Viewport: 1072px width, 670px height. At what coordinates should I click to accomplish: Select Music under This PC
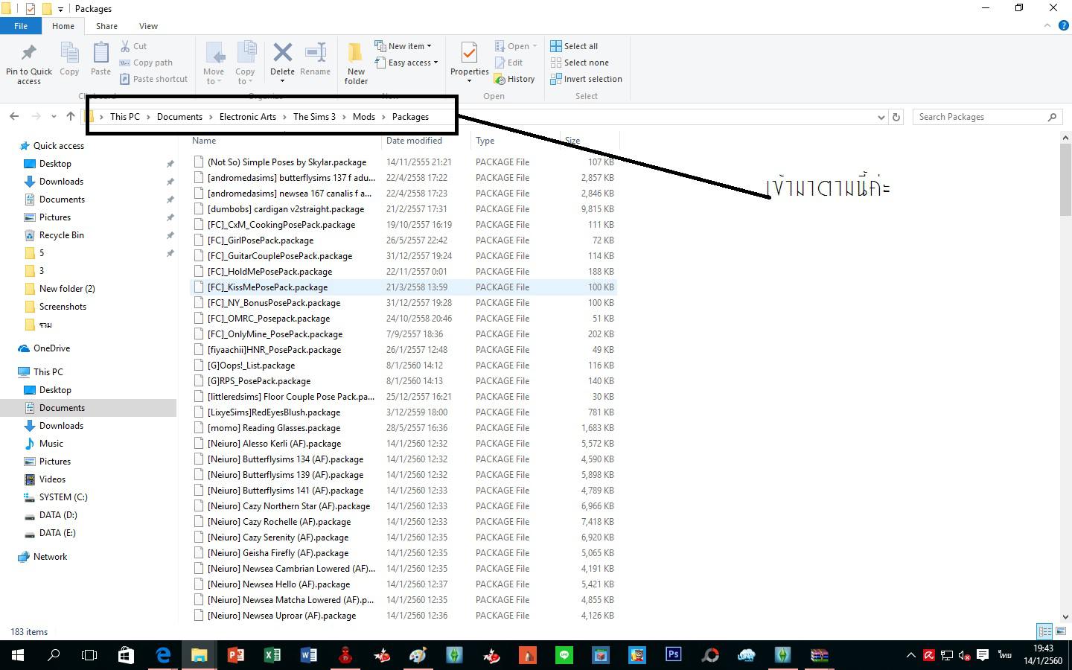(51, 444)
